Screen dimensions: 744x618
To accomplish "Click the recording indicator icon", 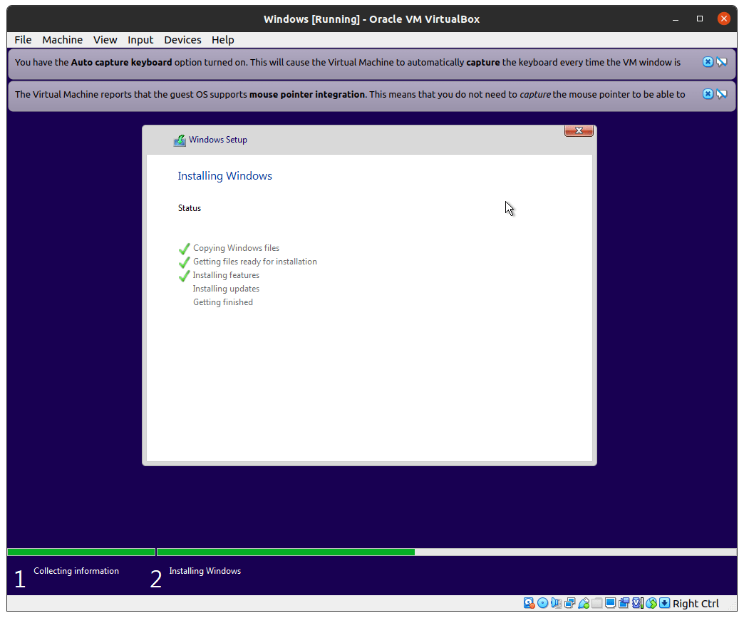I will coord(624,603).
